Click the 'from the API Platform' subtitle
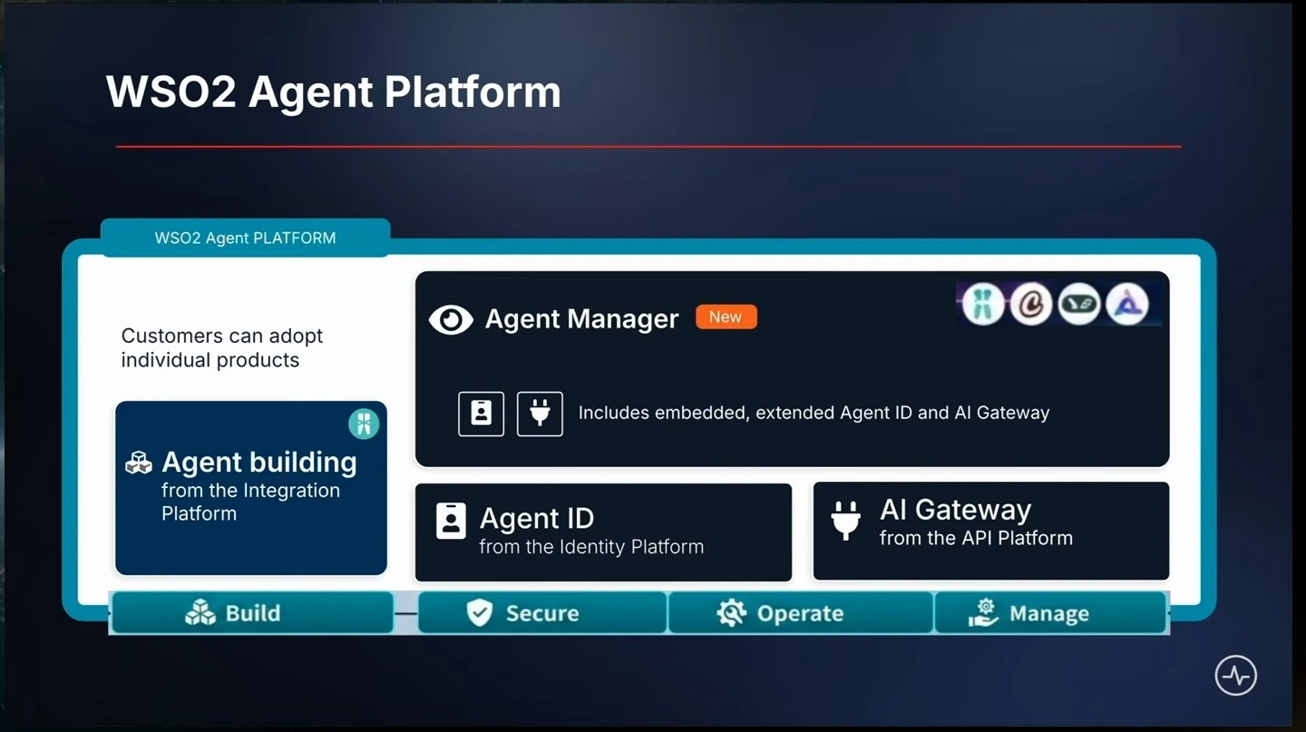The width and height of the screenshot is (1306, 732). (976, 538)
